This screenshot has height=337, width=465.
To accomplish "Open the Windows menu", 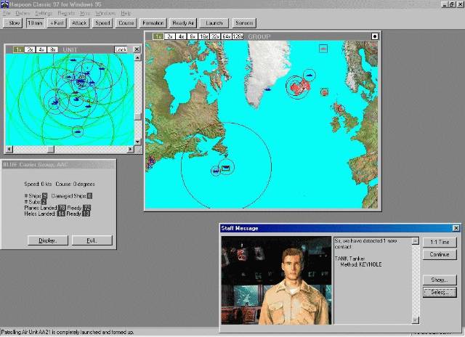I will coord(105,13).
